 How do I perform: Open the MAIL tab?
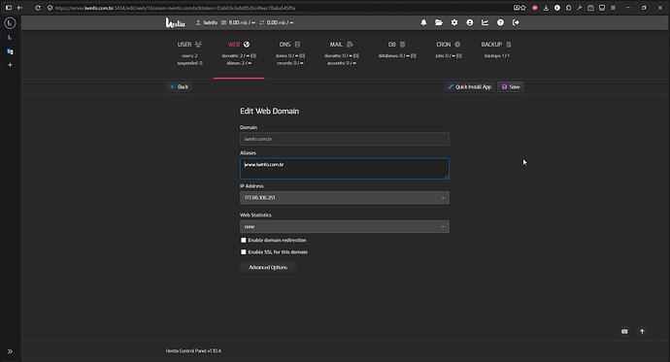[341, 53]
